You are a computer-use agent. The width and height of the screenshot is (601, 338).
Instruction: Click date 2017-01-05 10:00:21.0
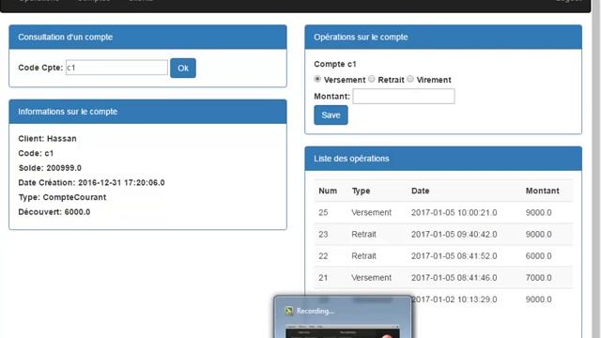455,213
